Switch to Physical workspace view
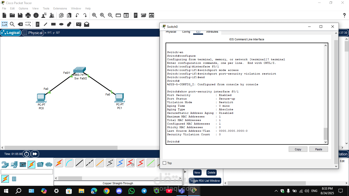349x196 pixels. (x=32, y=33)
